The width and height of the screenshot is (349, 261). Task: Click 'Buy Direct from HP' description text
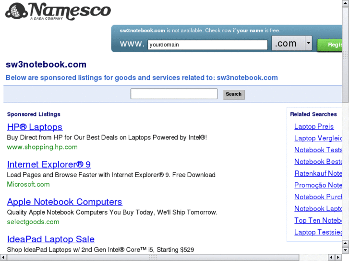tap(107, 137)
